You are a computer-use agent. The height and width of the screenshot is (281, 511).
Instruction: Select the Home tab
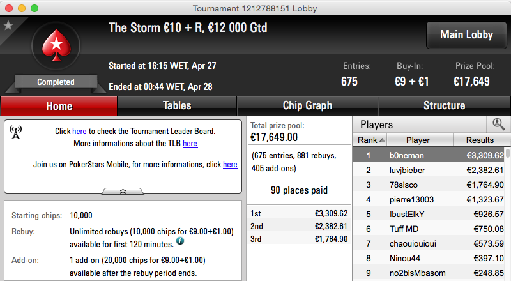(59, 106)
